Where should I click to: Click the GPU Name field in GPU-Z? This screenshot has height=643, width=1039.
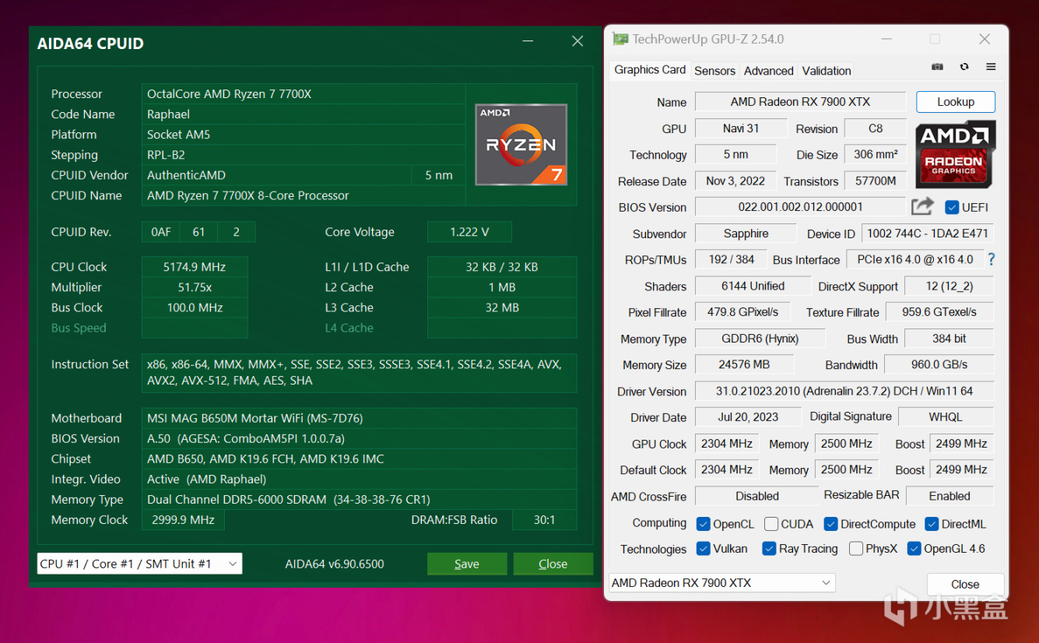[x=800, y=102]
